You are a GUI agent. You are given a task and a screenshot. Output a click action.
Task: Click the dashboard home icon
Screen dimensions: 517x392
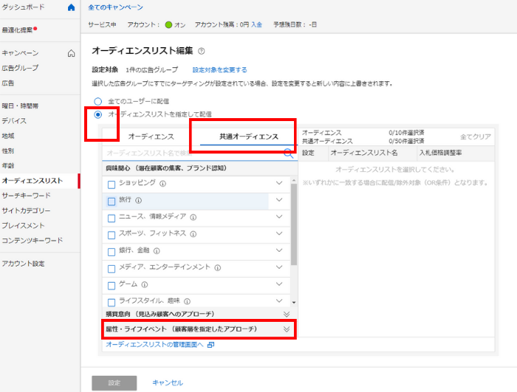[x=71, y=7]
